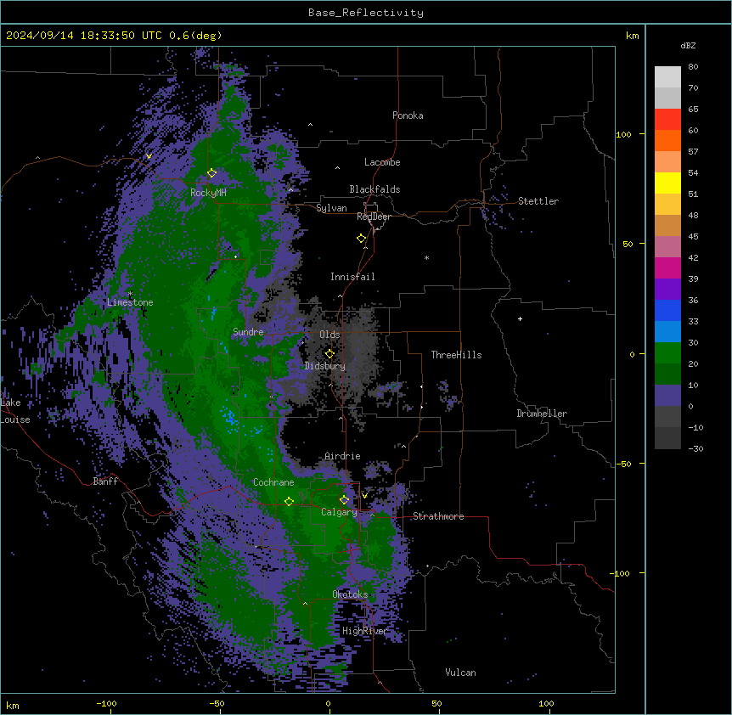The height and width of the screenshot is (715, 732).
Task: Click the Blackfalds city label
Action: [x=374, y=189]
